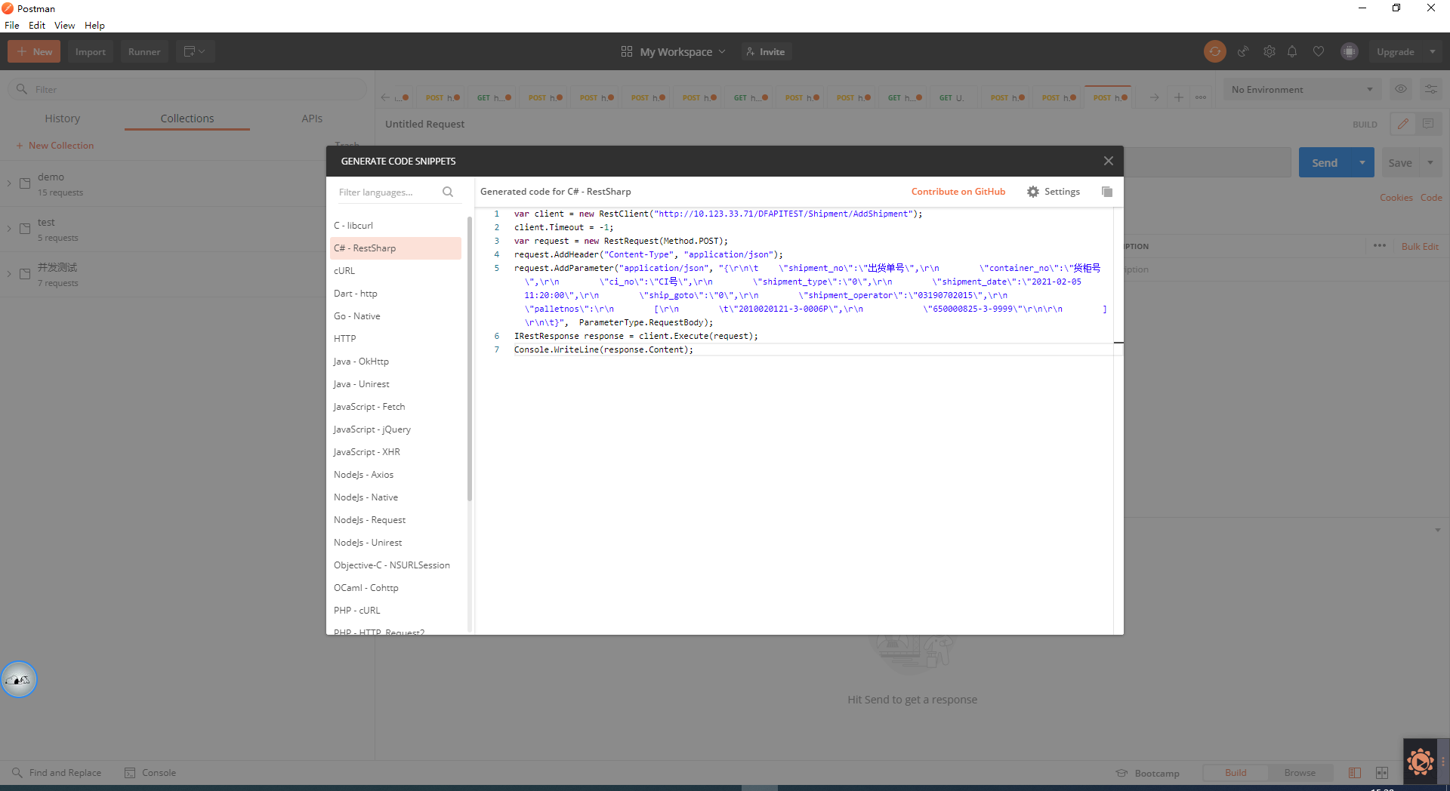Send the request

[x=1325, y=162]
